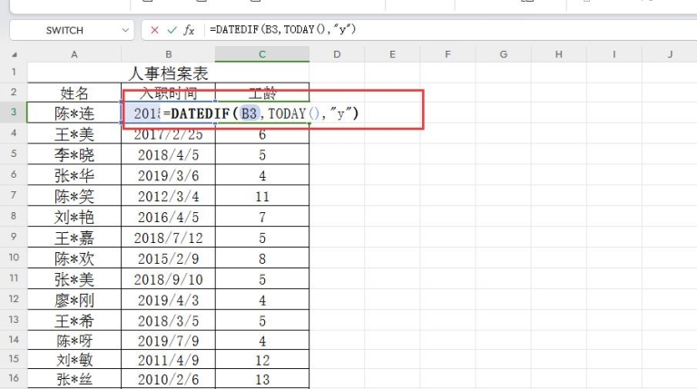Image resolution: width=697 pixels, height=389 pixels.
Task: Select the cell with value 11
Action: tap(261, 196)
